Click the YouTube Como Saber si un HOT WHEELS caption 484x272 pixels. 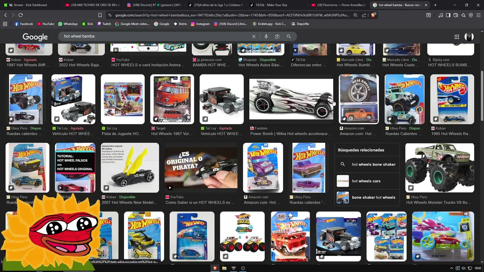(200, 202)
